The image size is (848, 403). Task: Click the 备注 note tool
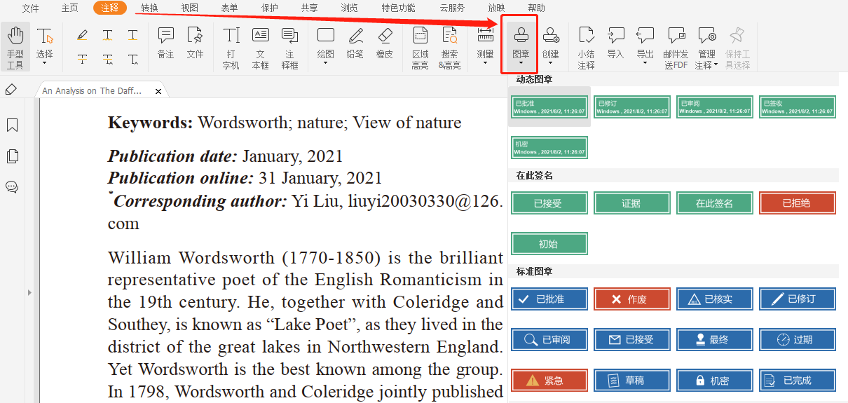click(166, 43)
